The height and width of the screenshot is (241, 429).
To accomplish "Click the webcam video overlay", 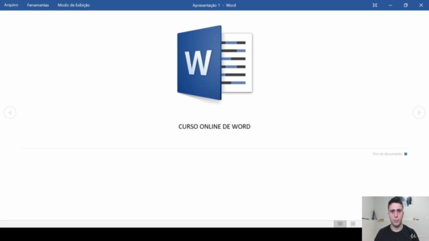I will 395,219.
